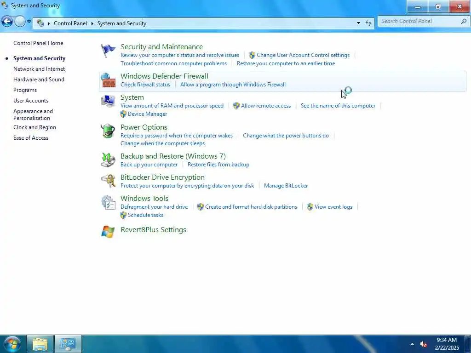Open Windows Defender Firewall heading
The width and height of the screenshot is (471, 353).
pyautogui.click(x=164, y=76)
